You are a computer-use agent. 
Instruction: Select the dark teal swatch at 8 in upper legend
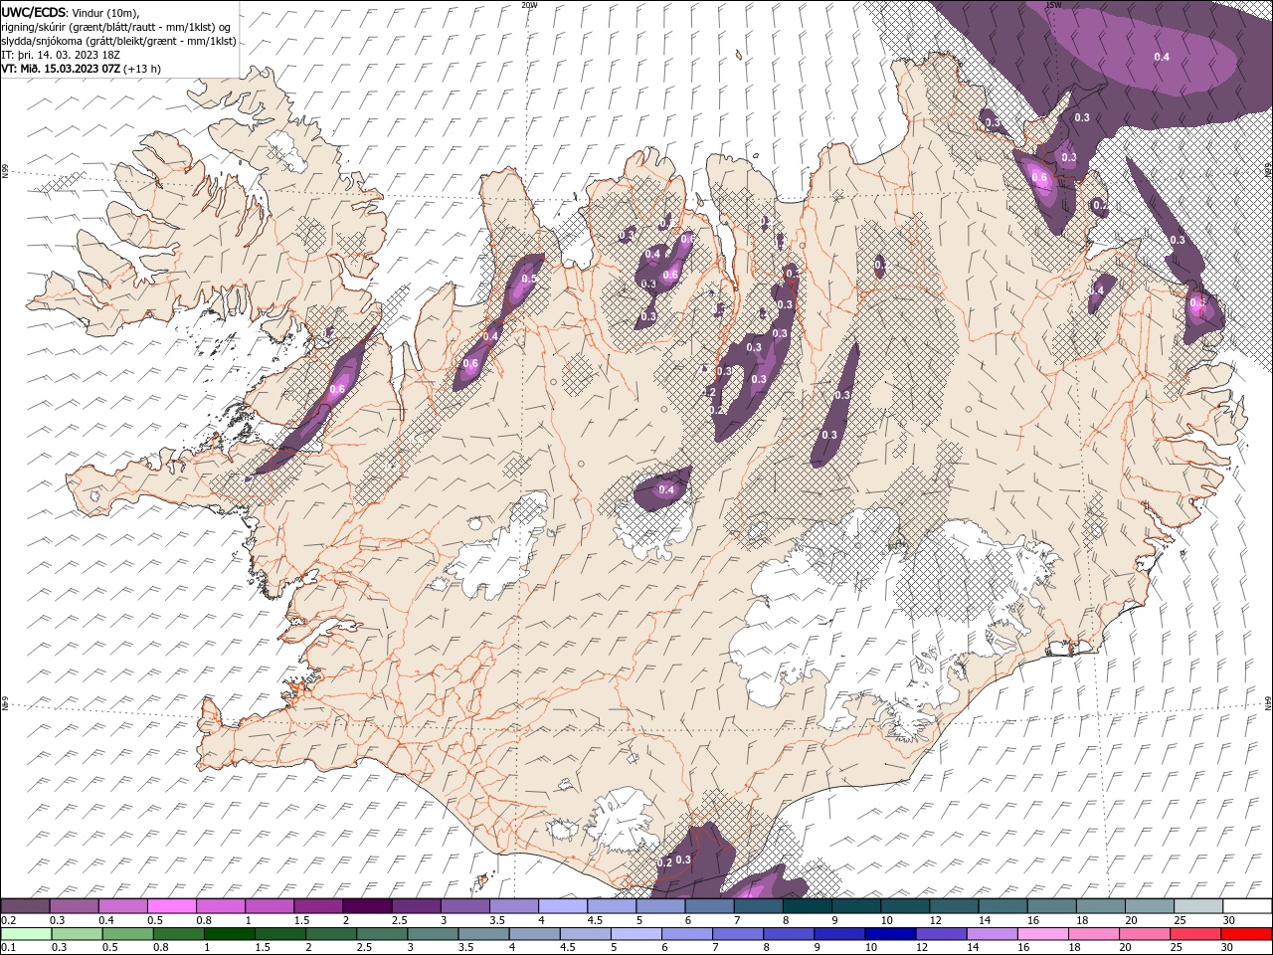807,906
